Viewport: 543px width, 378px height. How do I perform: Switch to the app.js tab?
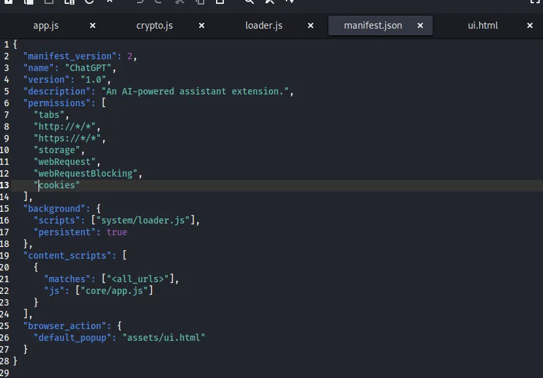pyautogui.click(x=46, y=25)
